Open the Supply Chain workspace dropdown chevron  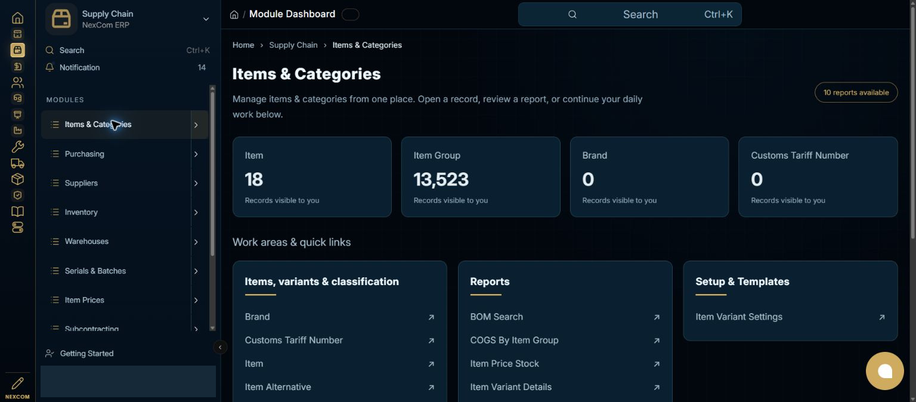[x=206, y=19]
